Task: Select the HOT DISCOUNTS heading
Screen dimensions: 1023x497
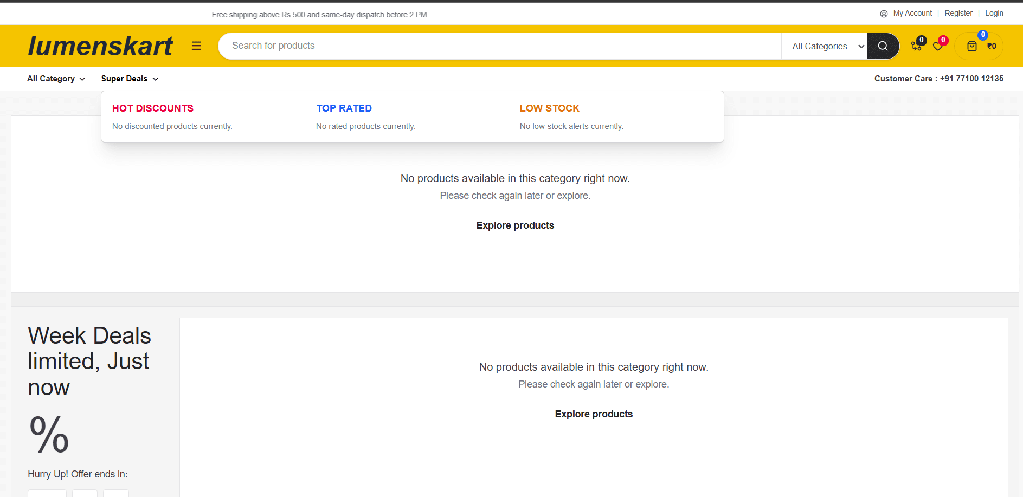Action: pos(153,108)
